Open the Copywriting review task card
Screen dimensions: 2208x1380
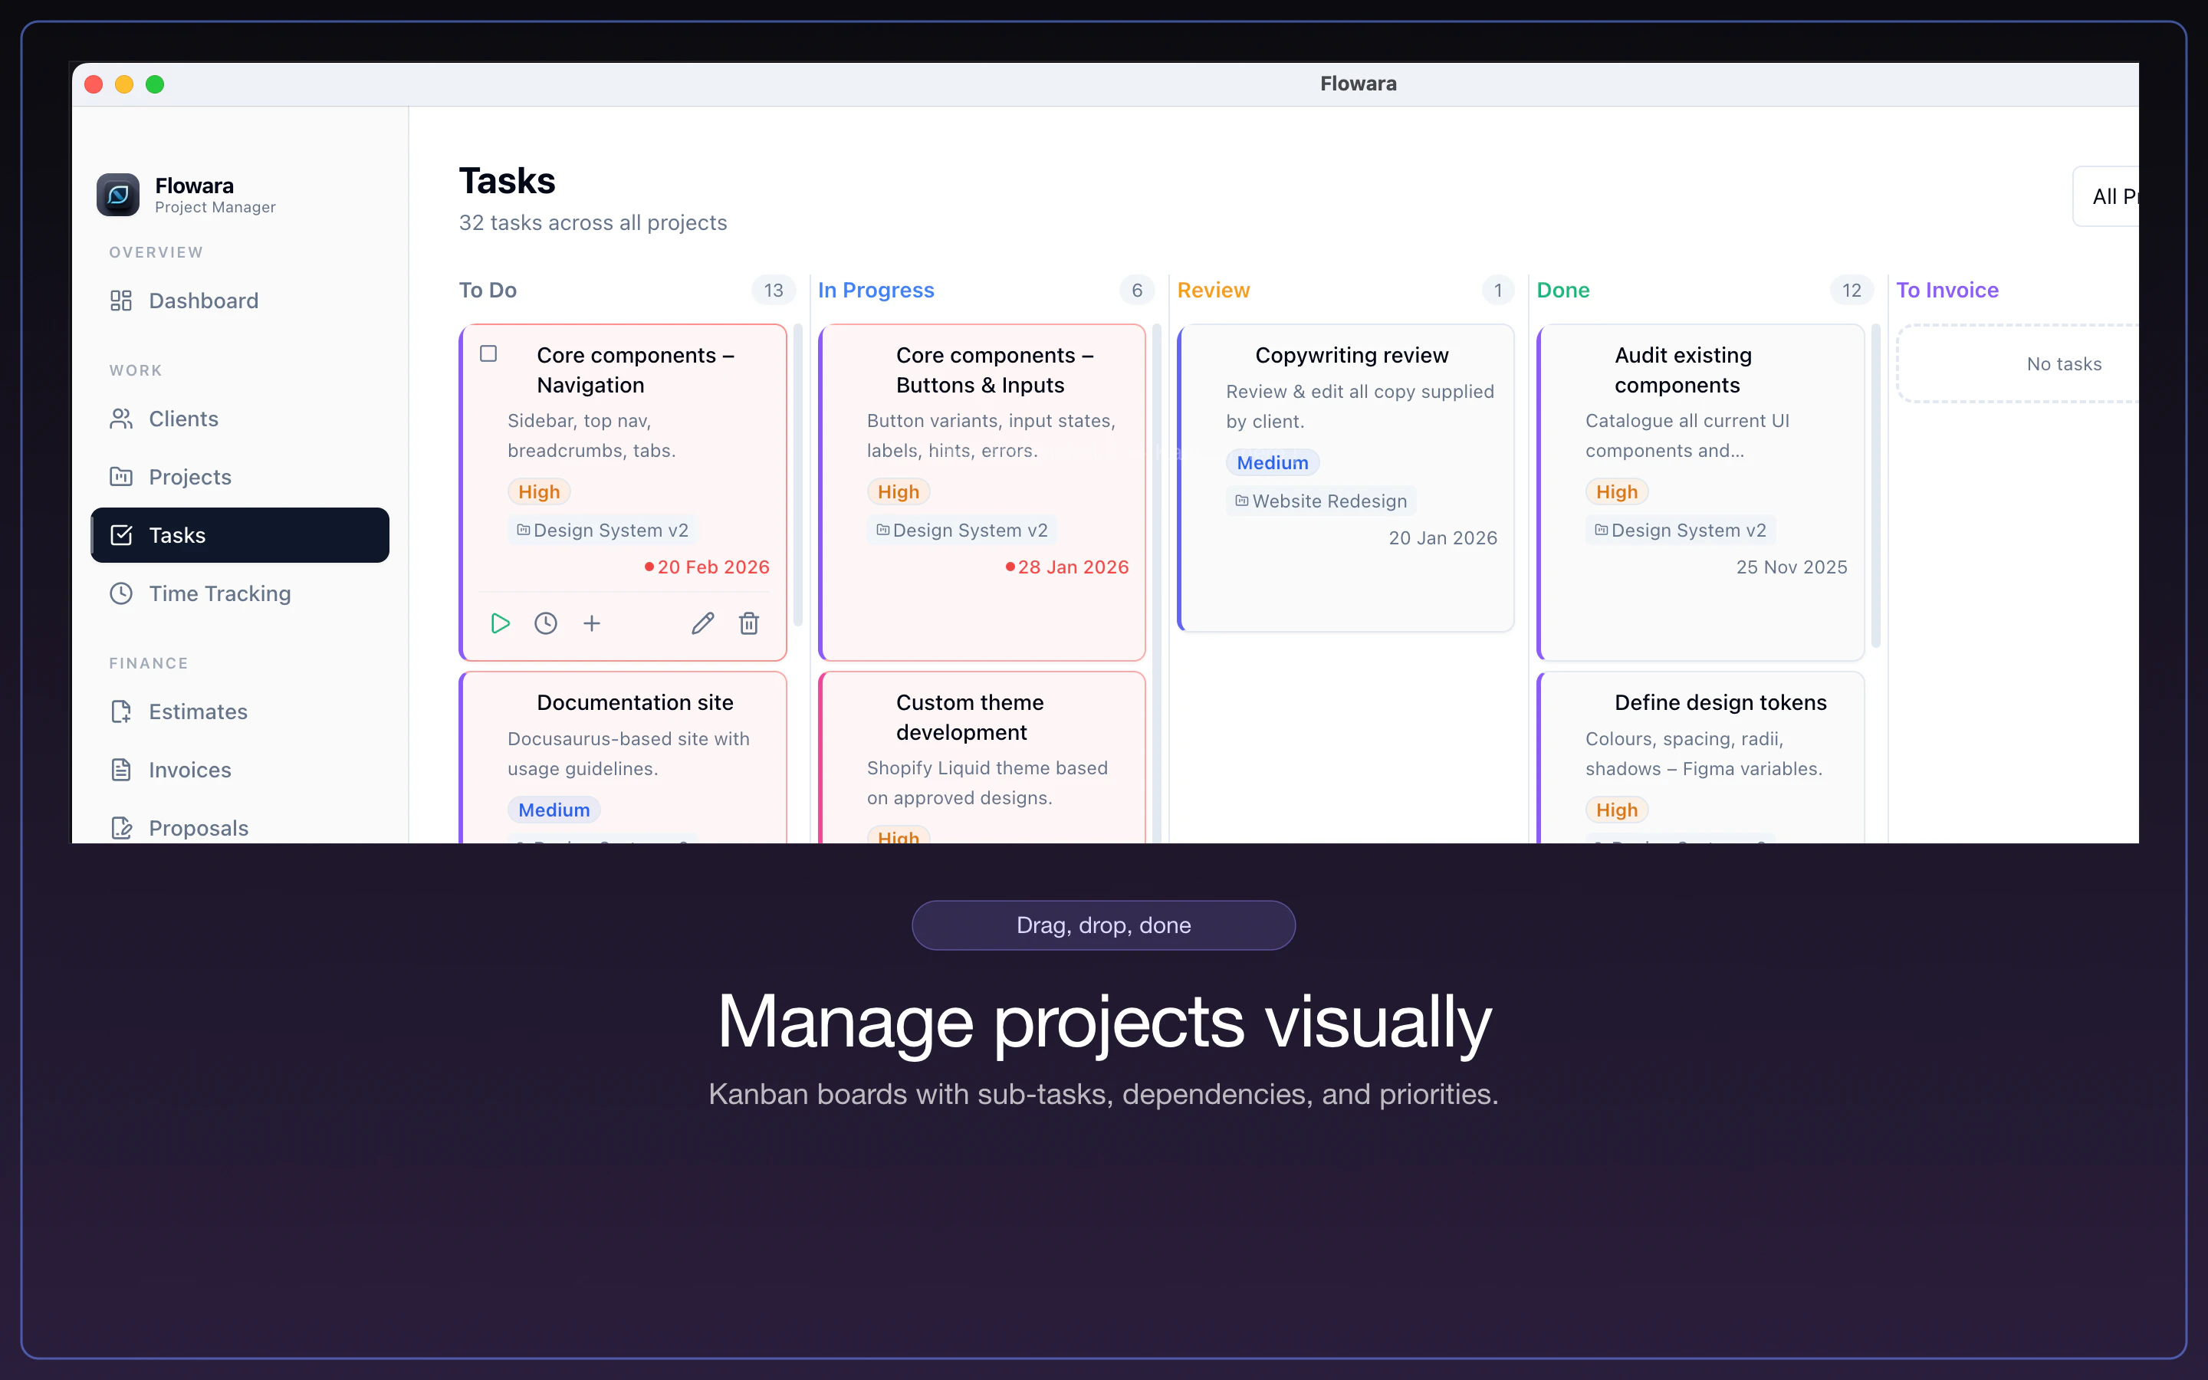click(1345, 478)
